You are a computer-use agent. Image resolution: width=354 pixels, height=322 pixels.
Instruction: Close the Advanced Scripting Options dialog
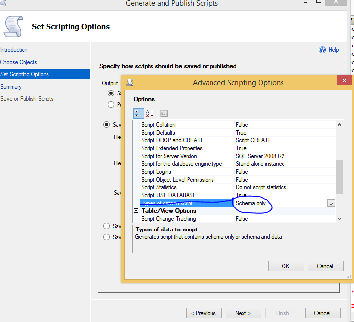tap(344, 82)
